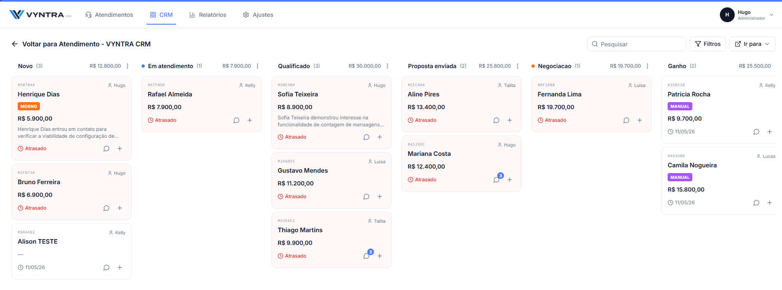The image size is (782, 290).
Task: Go to the Atendimentos tab
Action: (x=109, y=15)
